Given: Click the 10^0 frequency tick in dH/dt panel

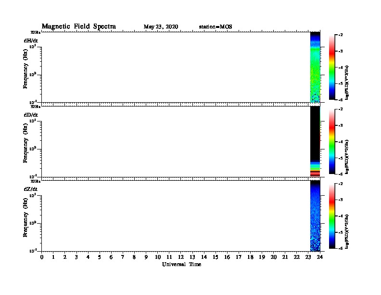Looking at the screenshot, I should (x=33, y=74).
